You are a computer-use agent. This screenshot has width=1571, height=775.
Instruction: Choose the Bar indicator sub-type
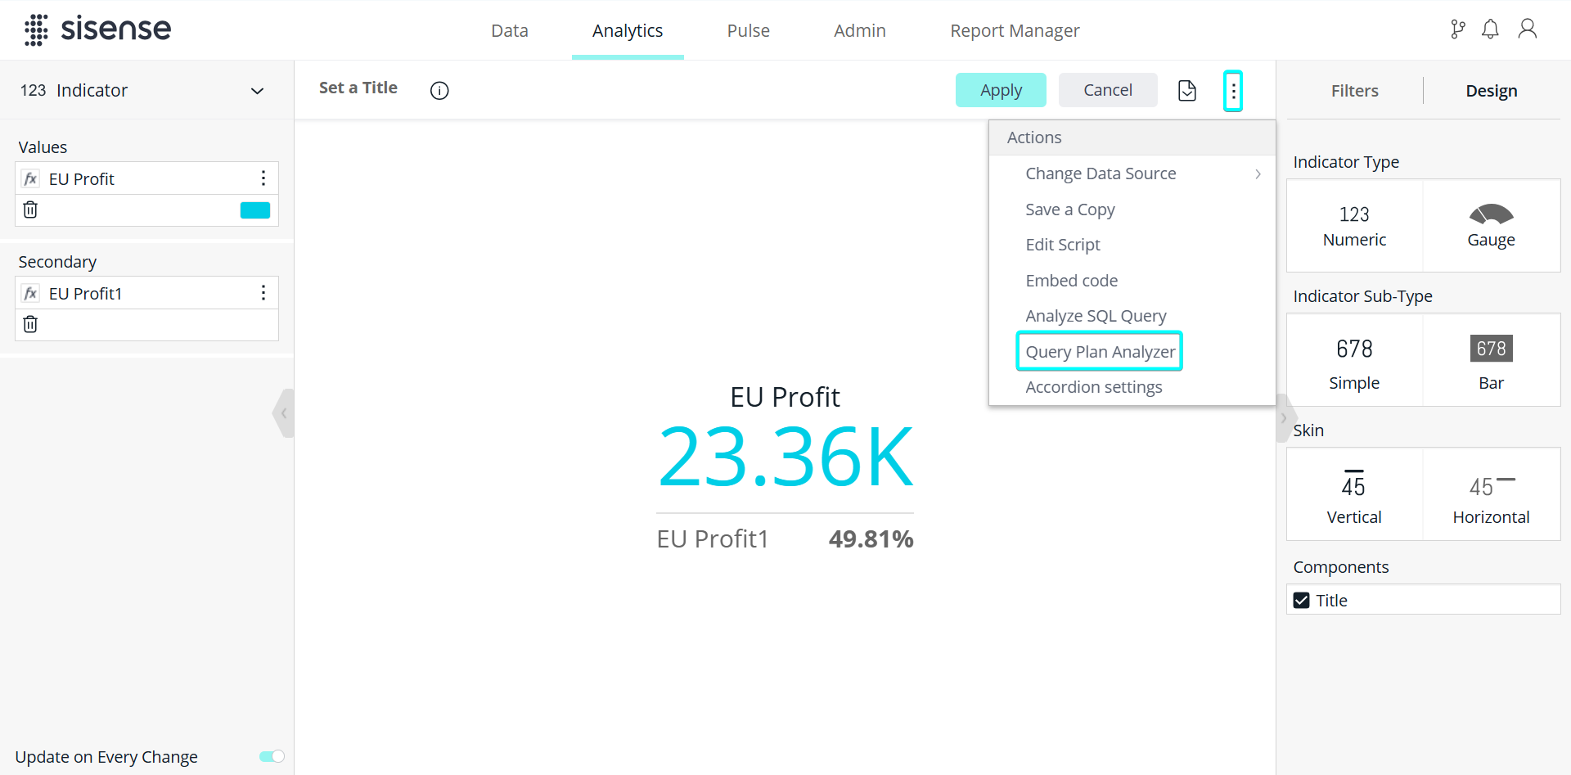(1491, 361)
